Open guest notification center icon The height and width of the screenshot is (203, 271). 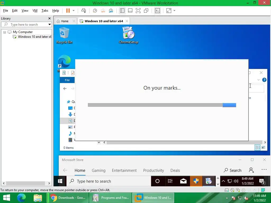click(262, 181)
